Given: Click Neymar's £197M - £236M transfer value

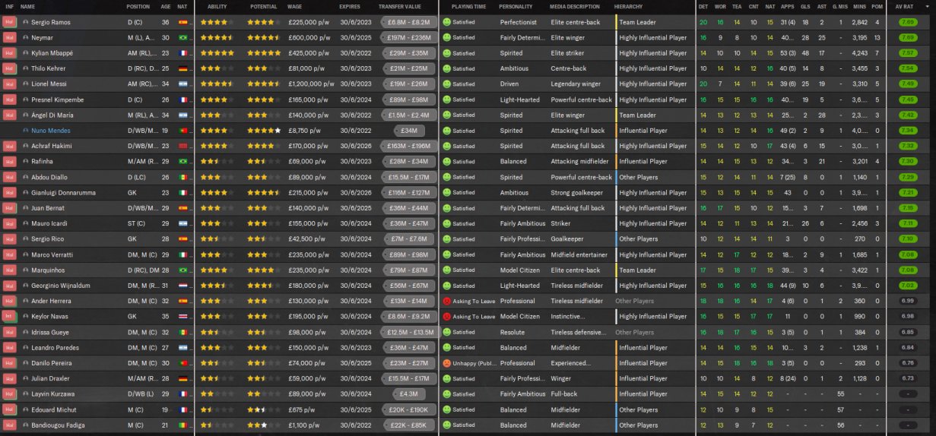Looking at the screenshot, I should [x=408, y=37].
